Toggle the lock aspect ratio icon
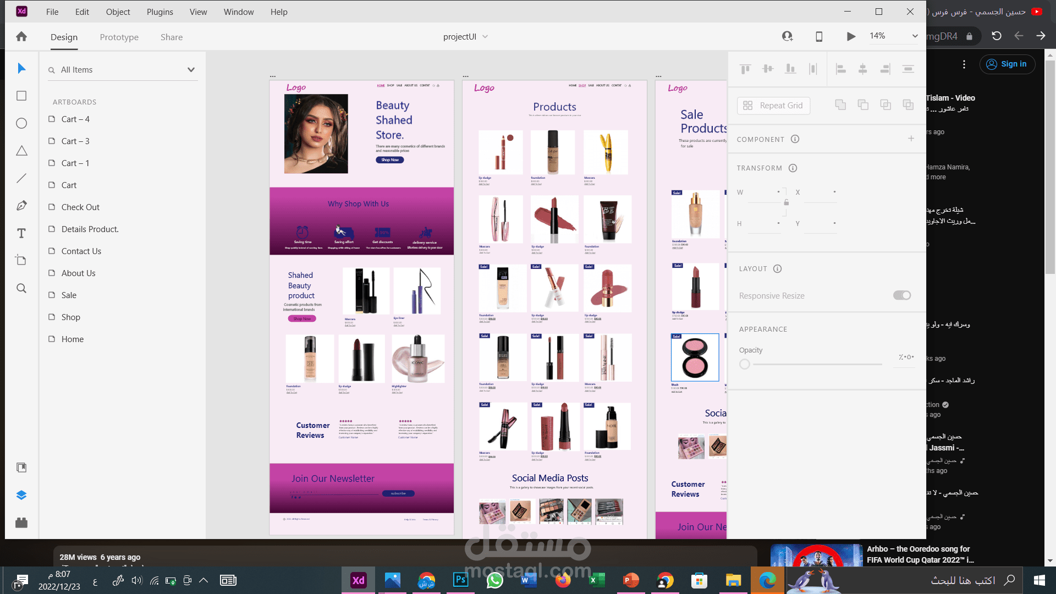 pos(787,202)
